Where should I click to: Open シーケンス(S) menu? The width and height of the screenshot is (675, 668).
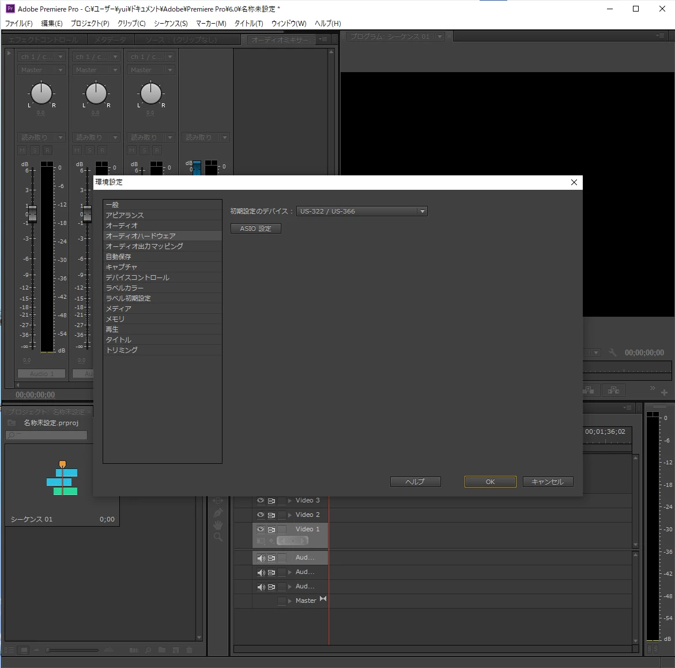tap(171, 23)
